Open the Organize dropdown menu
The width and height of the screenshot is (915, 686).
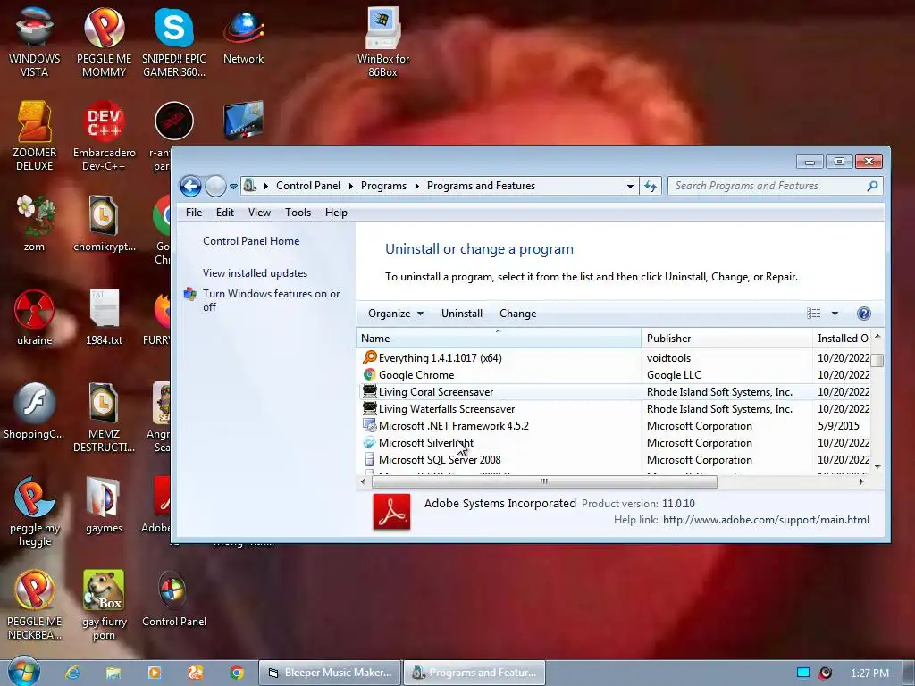tap(396, 314)
